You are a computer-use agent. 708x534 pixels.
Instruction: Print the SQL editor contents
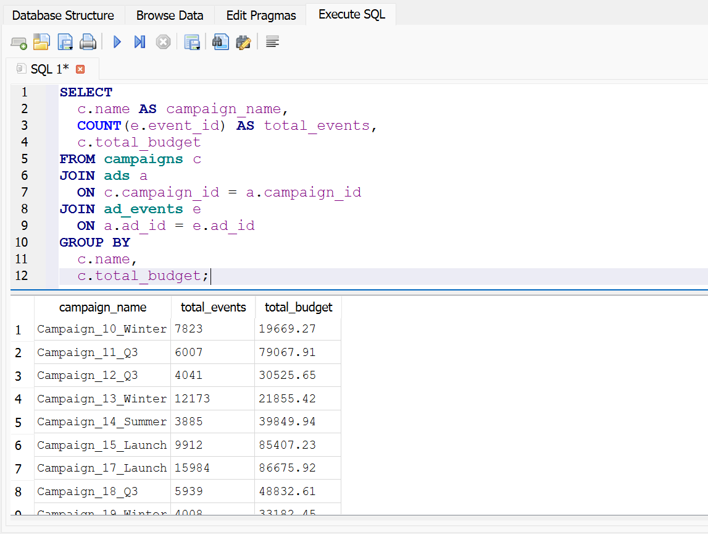point(88,42)
